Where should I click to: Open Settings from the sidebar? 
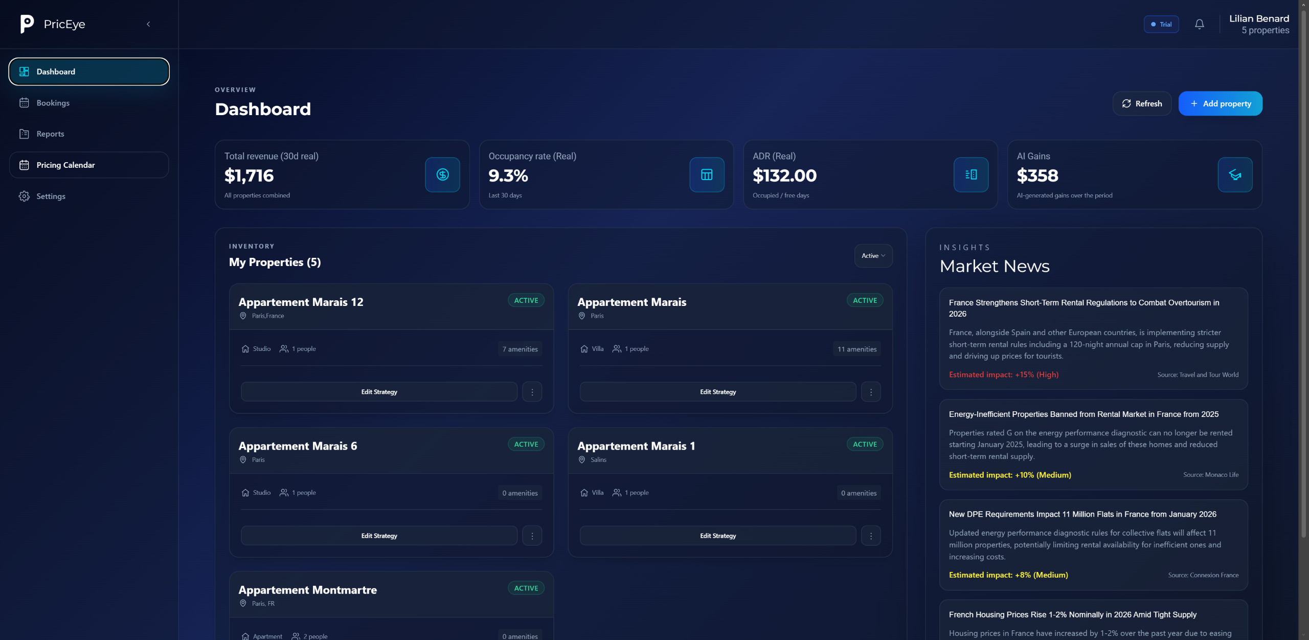51,196
